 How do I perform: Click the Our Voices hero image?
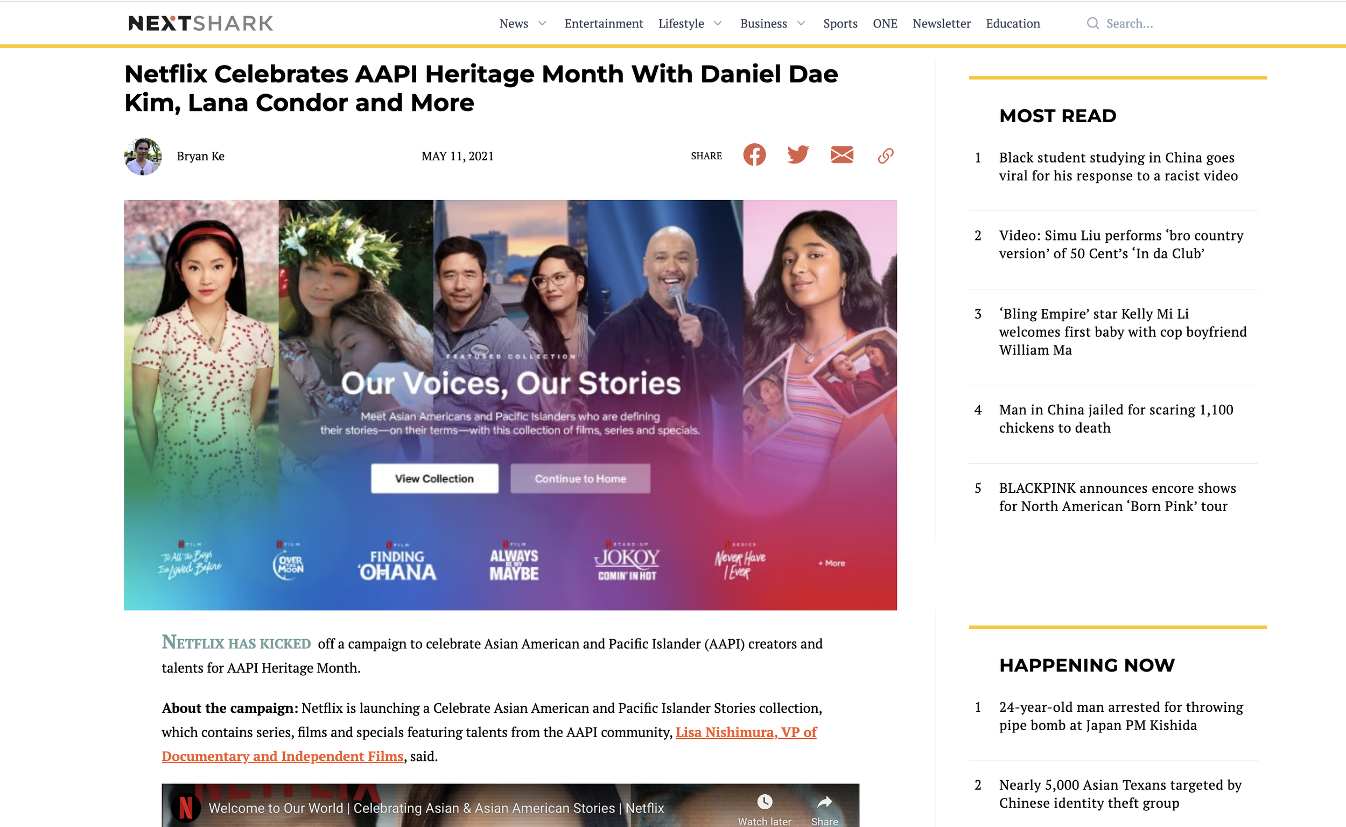pos(510,405)
